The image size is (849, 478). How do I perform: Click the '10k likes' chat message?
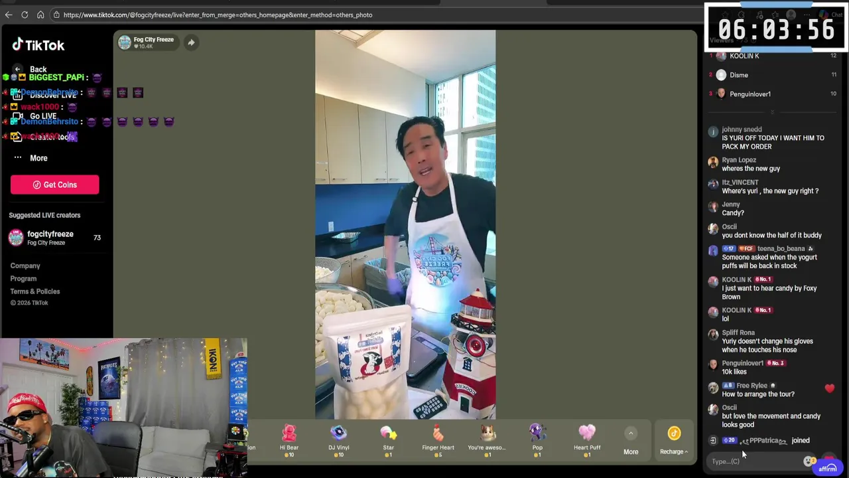(734, 372)
